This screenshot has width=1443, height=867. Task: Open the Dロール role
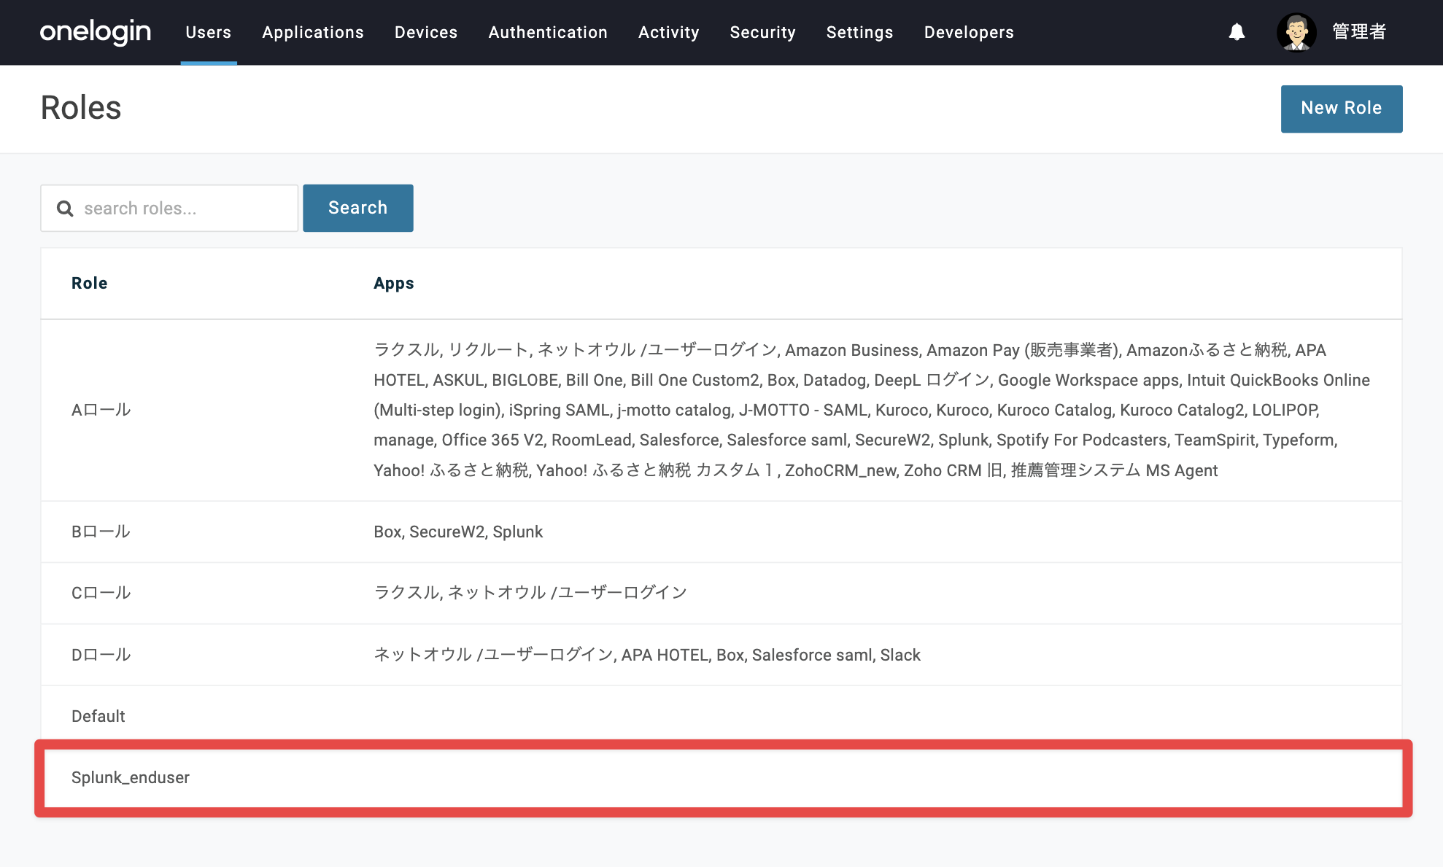tap(101, 655)
